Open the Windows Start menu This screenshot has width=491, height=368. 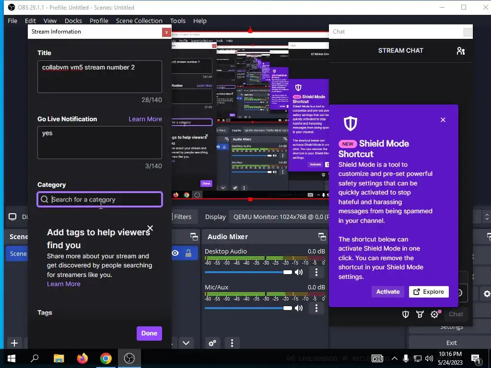coord(12,358)
